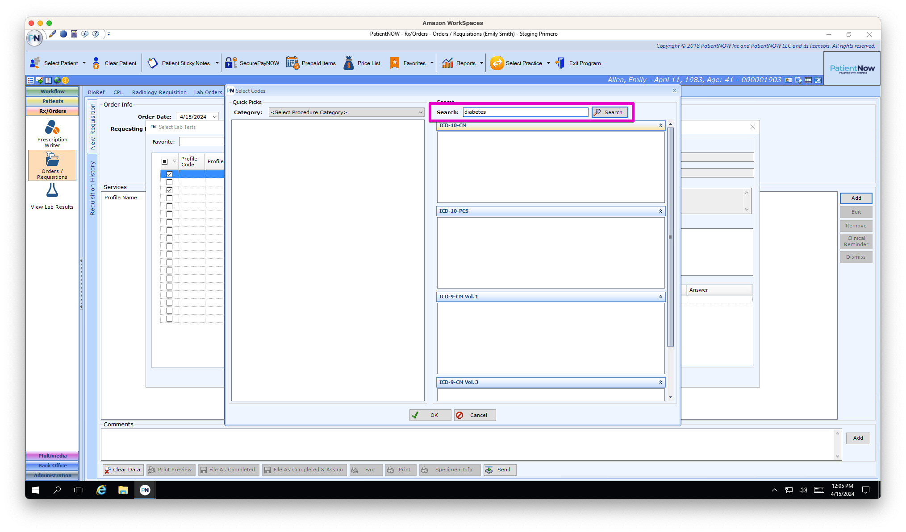The width and height of the screenshot is (906, 532).
Task: Open the Patients navigation section
Action: tap(52, 101)
